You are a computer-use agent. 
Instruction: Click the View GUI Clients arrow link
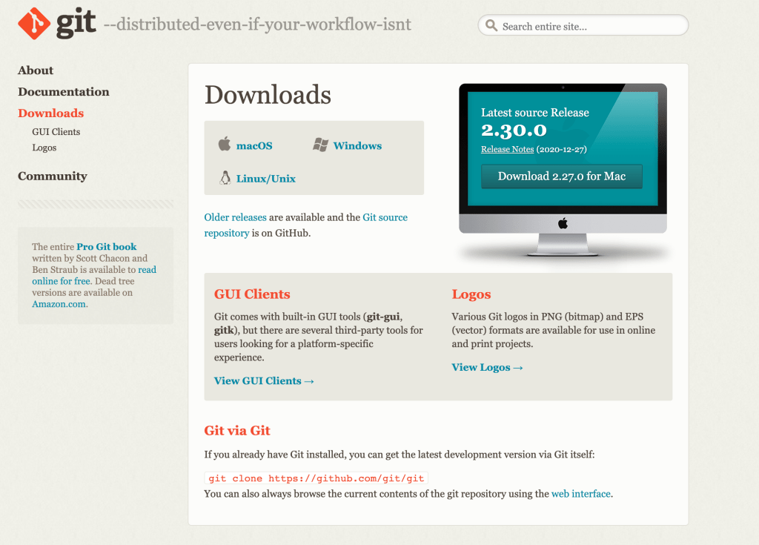pos(264,381)
